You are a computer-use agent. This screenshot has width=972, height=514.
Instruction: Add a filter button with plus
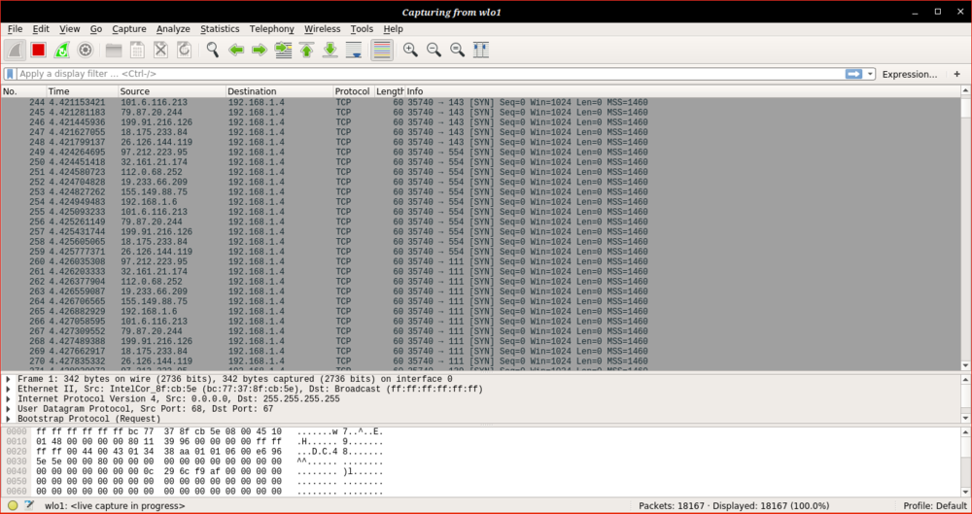pos(956,74)
